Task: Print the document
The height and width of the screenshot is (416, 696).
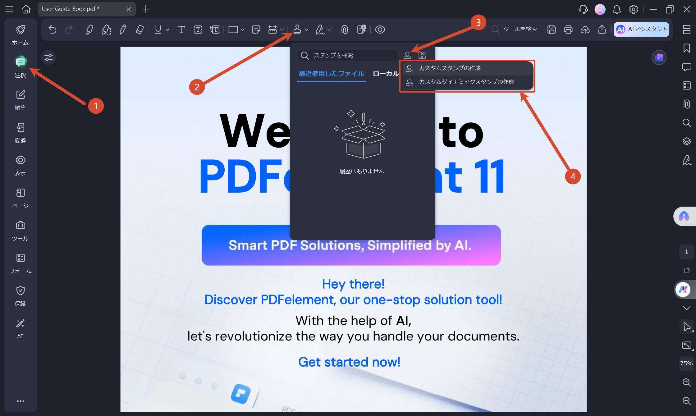Action: click(568, 30)
